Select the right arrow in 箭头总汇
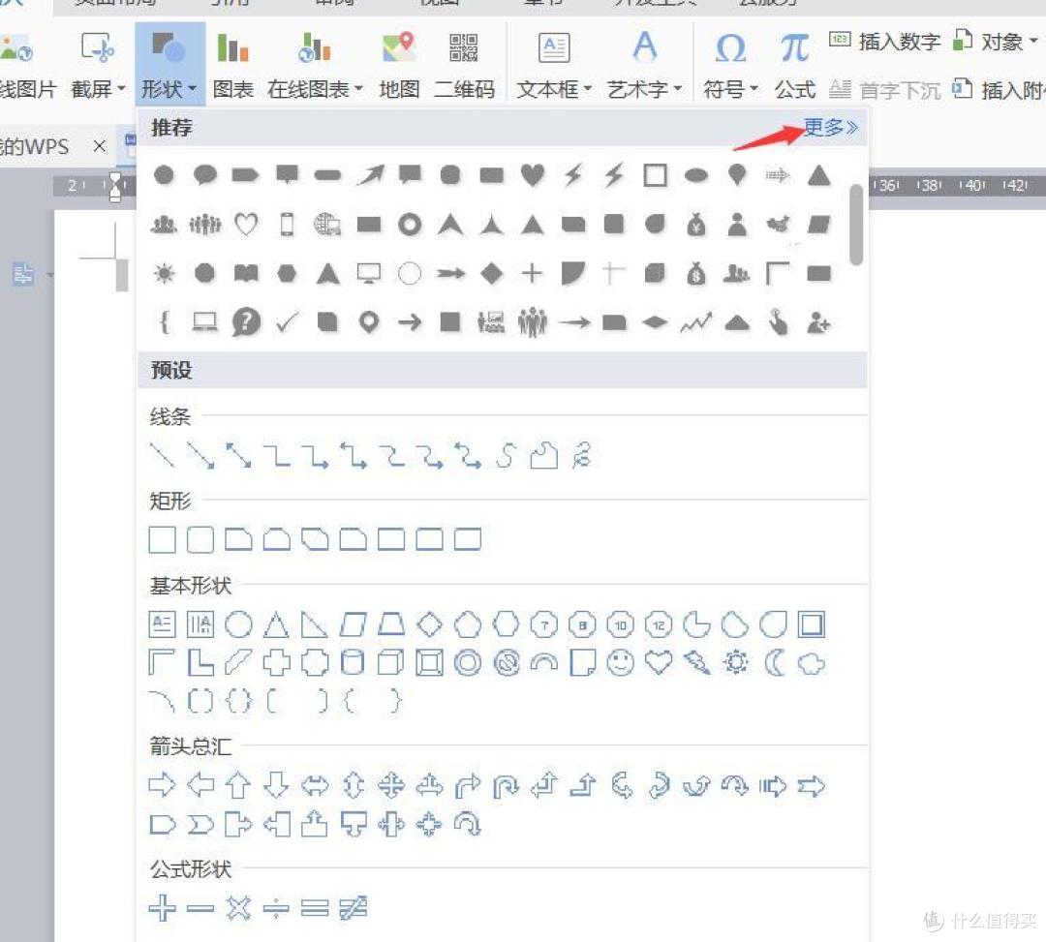Image resolution: width=1046 pixels, height=942 pixels. point(162,785)
